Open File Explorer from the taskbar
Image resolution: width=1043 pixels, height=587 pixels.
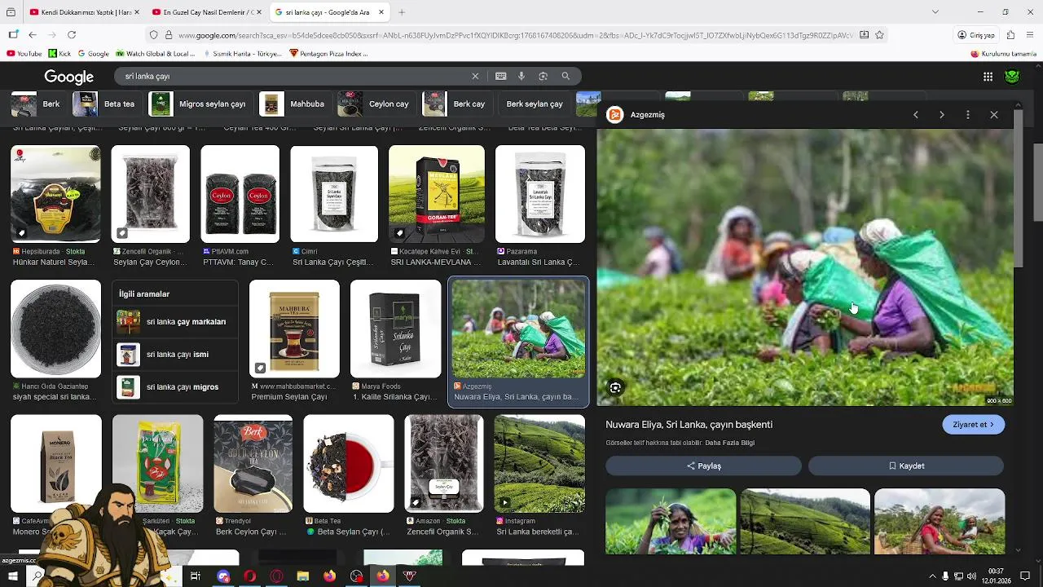click(x=303, y=576)
